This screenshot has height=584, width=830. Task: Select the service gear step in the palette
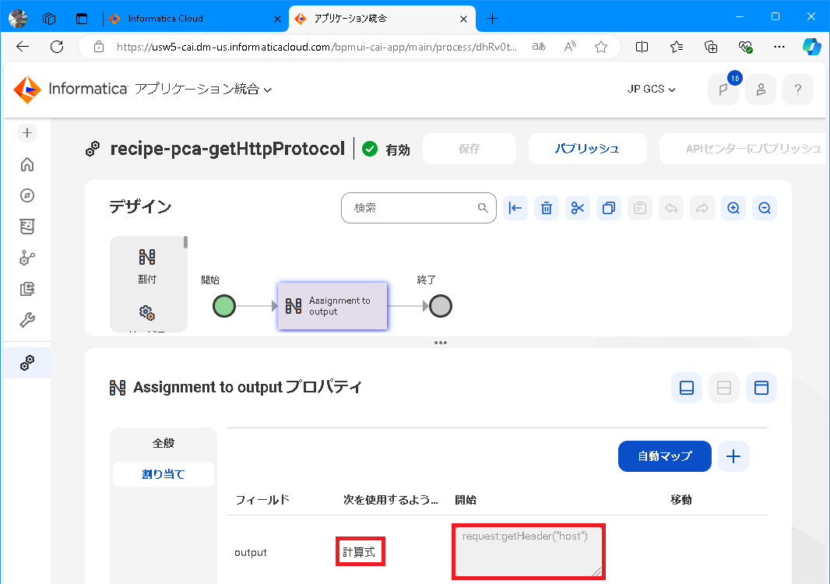[x=147, y=313]
